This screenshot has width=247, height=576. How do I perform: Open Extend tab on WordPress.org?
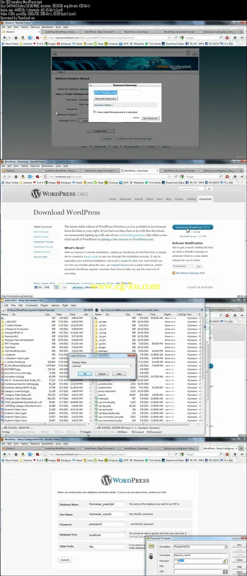(138, 199)
